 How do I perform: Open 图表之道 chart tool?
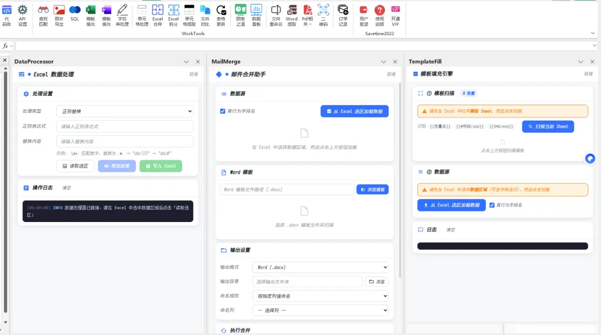pyautogui.click(x=240, y=16)
